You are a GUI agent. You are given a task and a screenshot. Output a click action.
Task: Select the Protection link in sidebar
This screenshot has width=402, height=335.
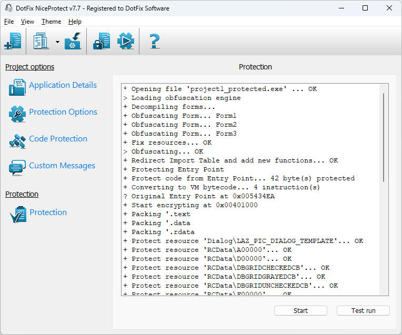(48, 212)
